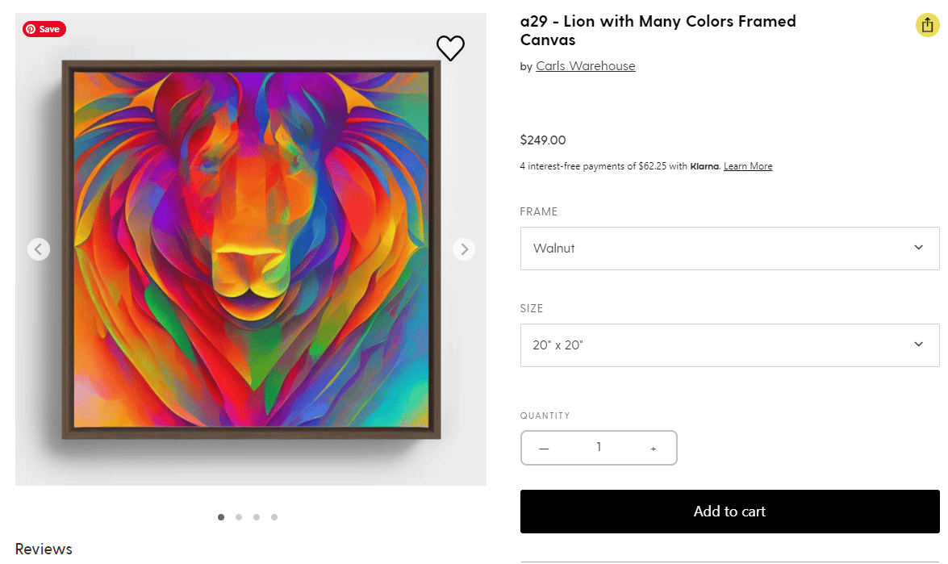
Task: Decrease quantity with the minus button
Action: pos(544,449)
